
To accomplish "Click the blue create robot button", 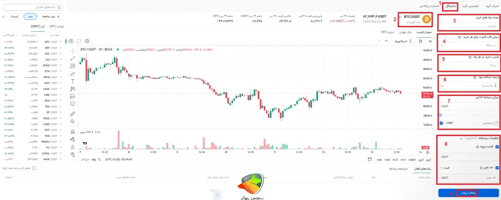I will [x=468, y=193].
